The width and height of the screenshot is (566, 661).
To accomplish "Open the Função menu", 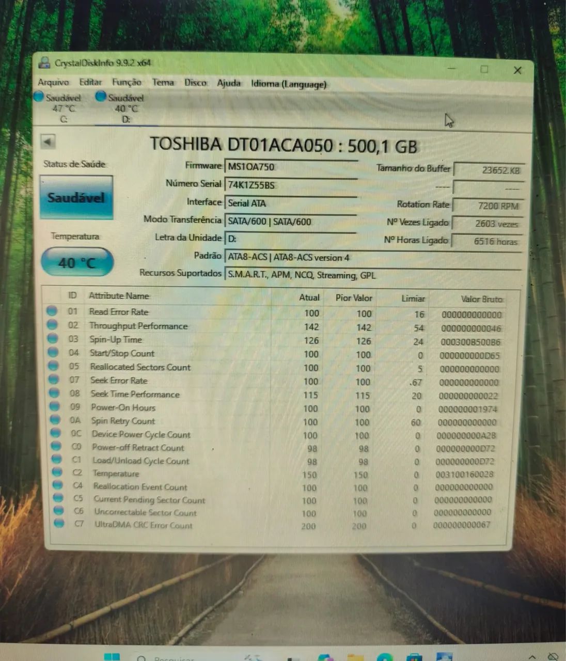I will coord(127,82).
